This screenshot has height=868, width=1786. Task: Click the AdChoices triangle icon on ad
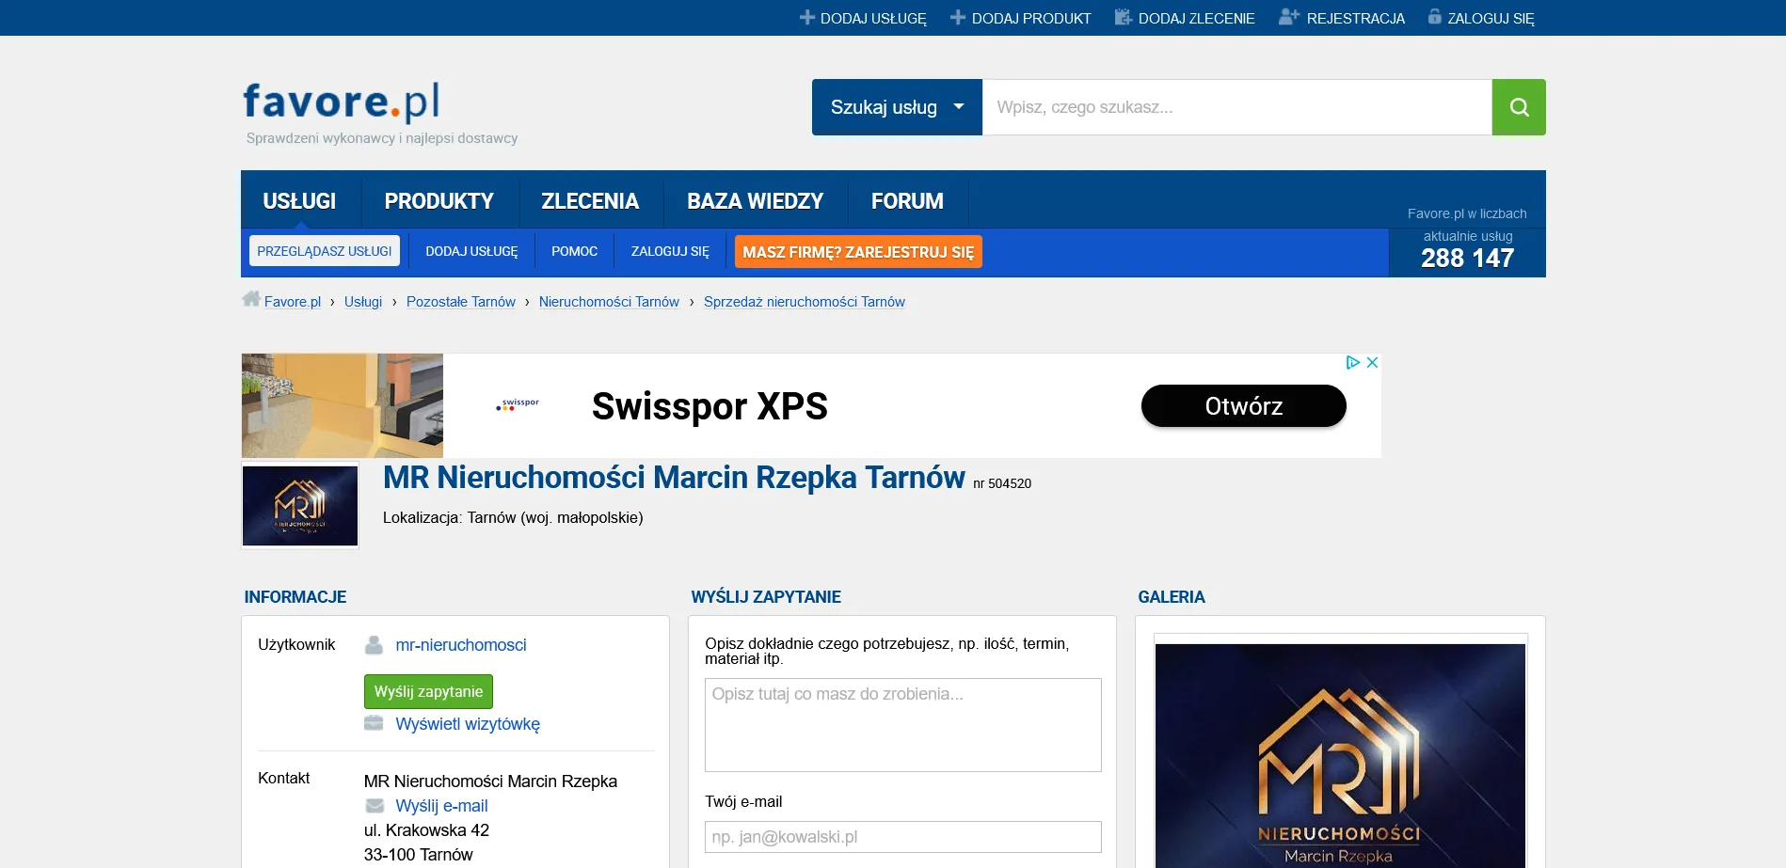point(1353,362)
